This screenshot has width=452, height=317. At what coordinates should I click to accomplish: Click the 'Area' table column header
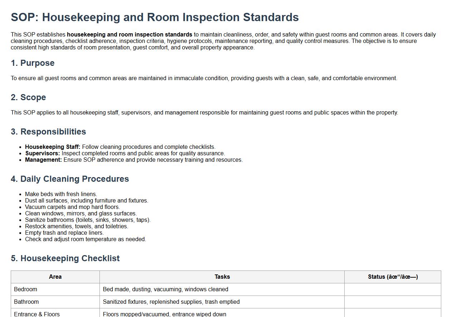(x=55, y=277)
